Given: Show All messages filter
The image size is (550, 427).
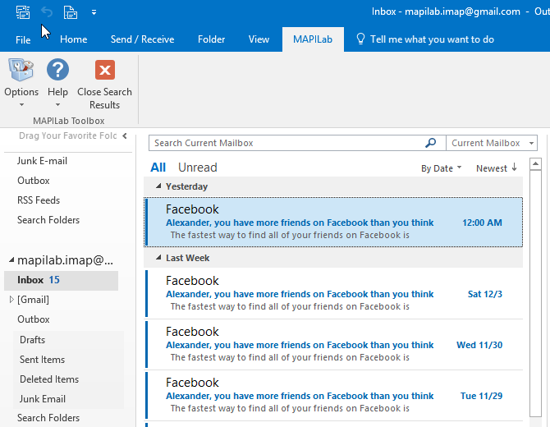Looking at the screenshot, I should click(158, 168).
